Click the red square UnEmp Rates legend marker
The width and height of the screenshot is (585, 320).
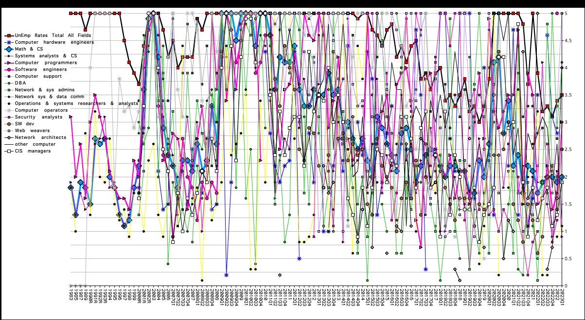tap(8, 35)
